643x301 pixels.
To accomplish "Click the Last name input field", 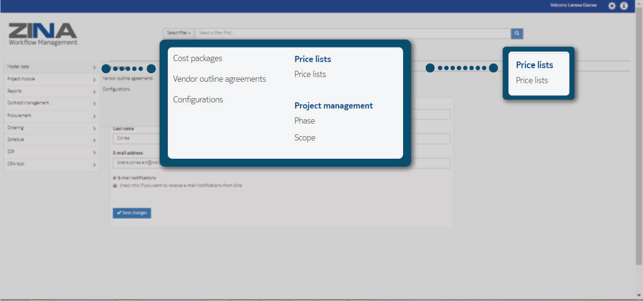I will coord(136,139).
